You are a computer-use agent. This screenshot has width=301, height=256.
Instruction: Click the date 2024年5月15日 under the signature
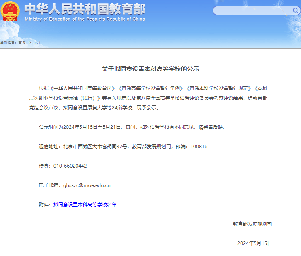click(x=254, y=243)
